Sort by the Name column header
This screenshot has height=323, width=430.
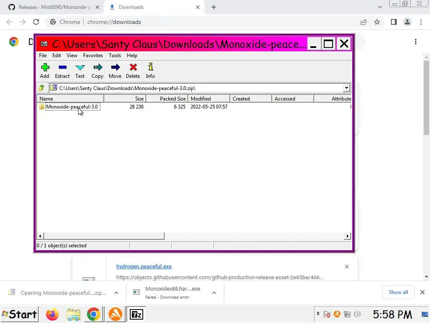click(70, 98)
